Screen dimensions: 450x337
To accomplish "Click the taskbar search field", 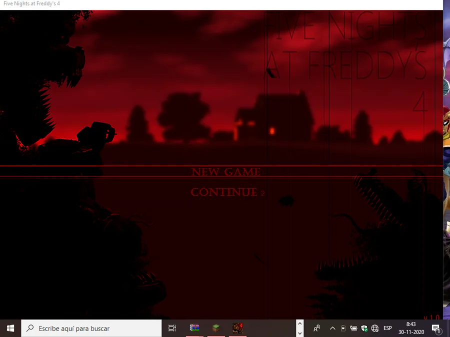I will point(91,329).
